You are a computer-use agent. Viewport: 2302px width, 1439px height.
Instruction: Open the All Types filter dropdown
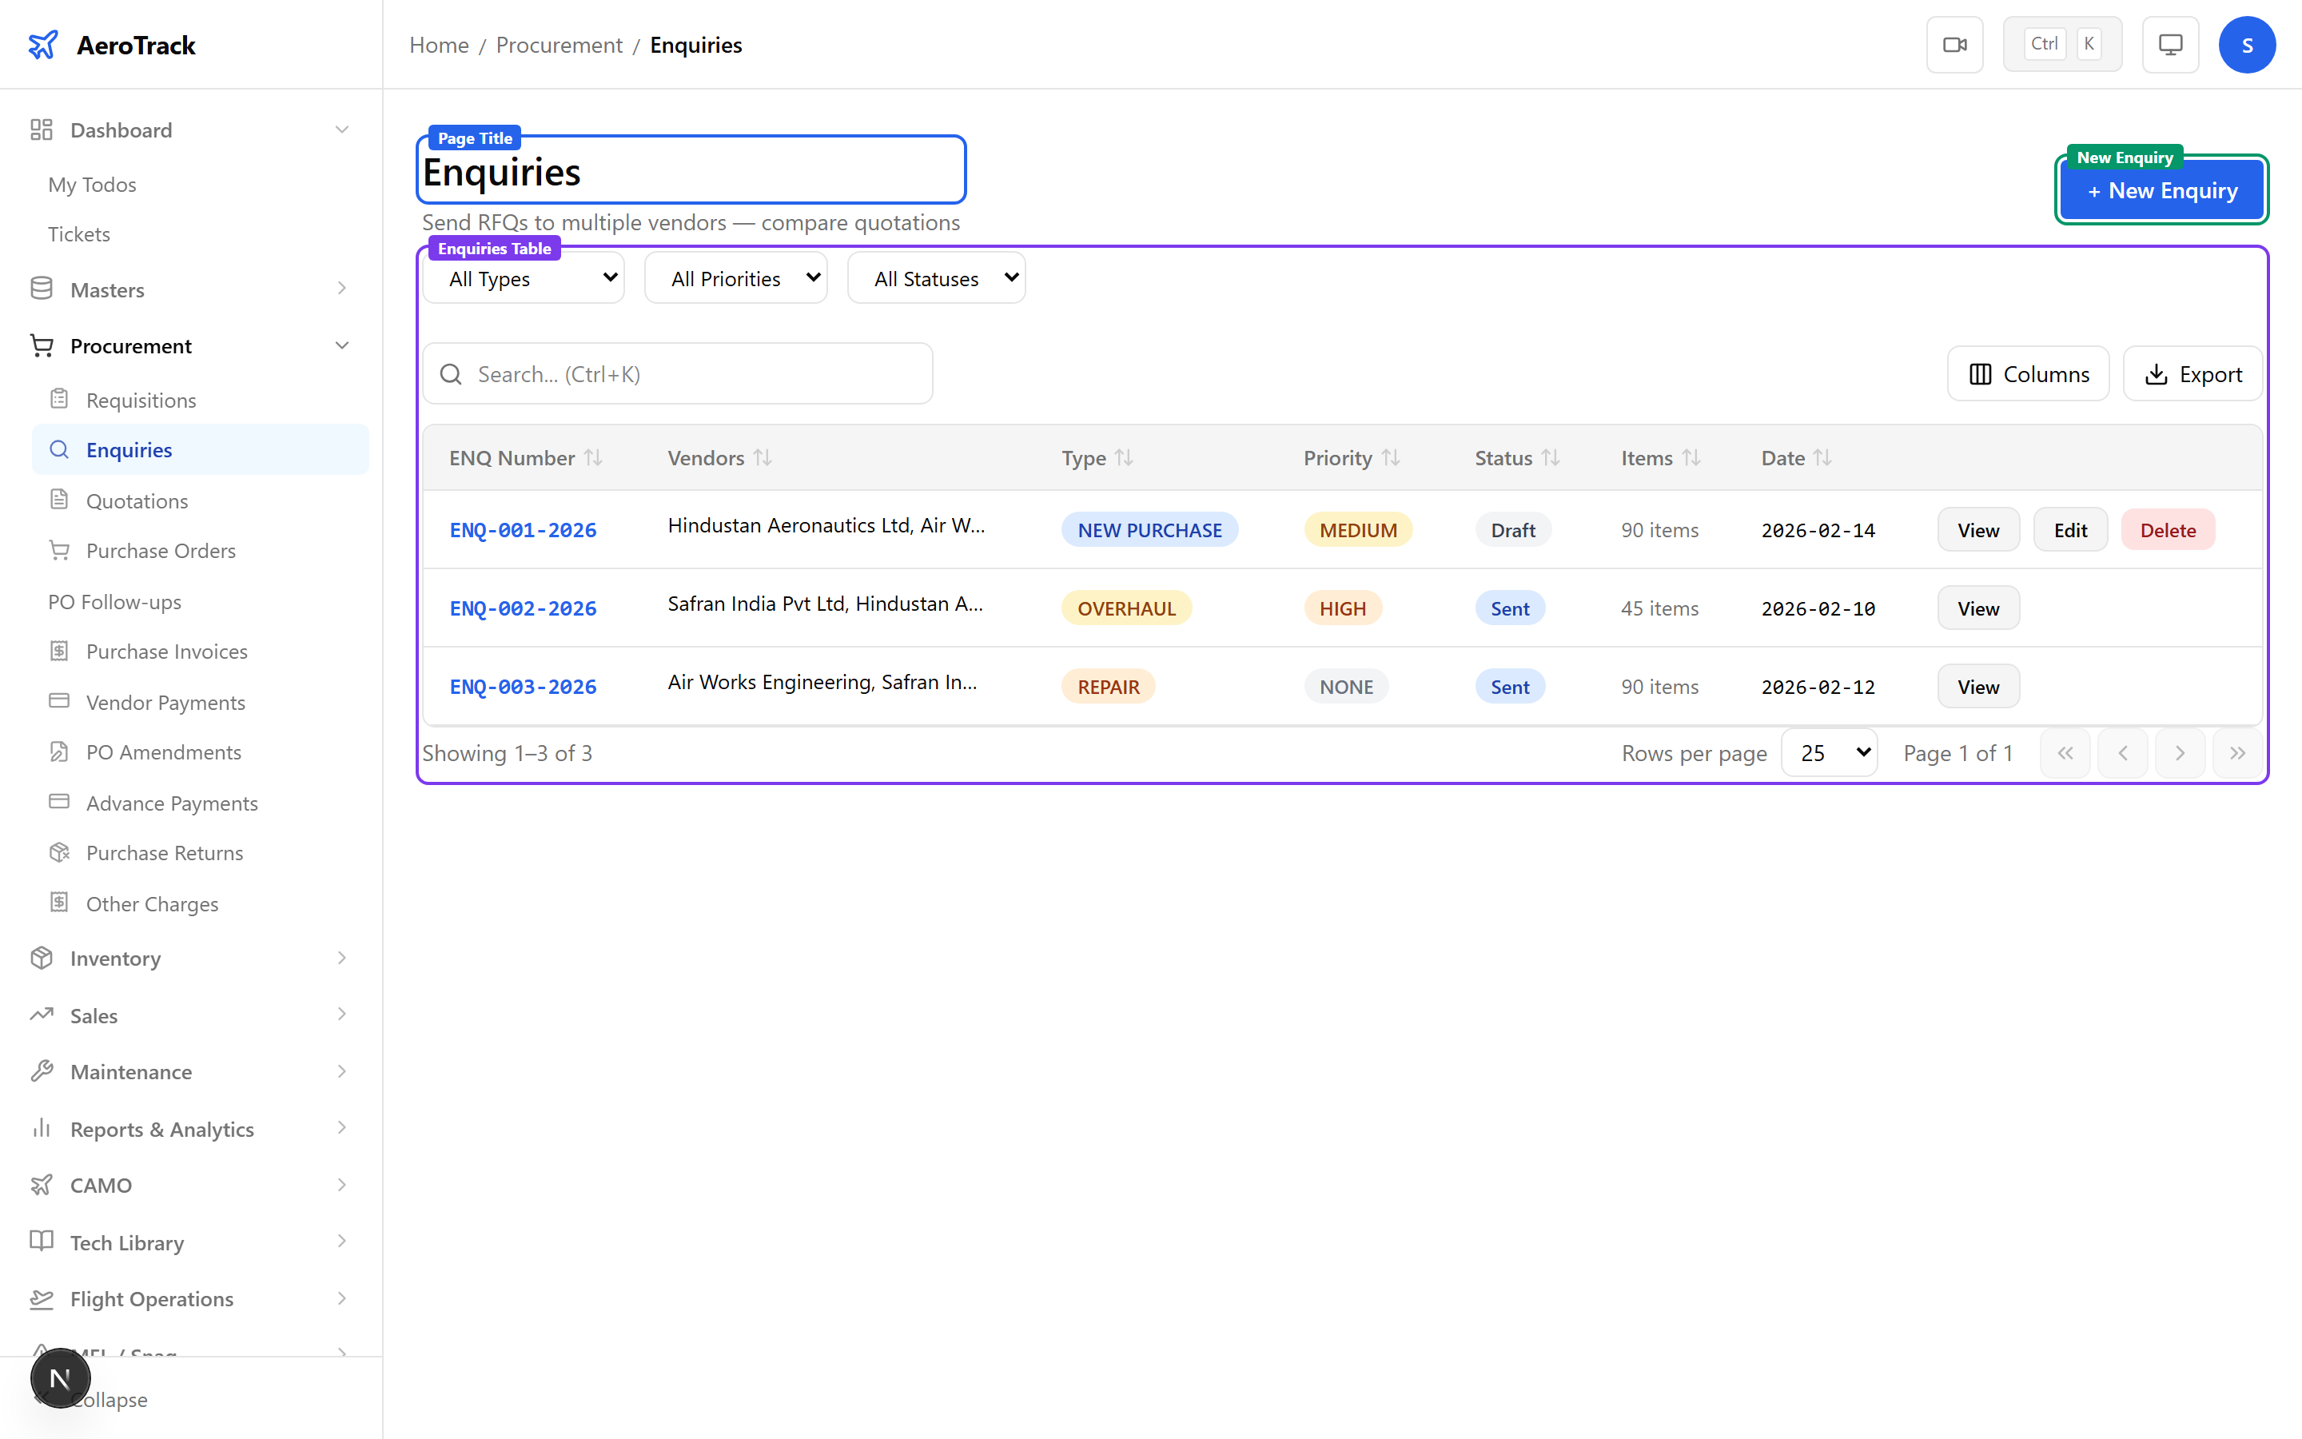click(524, 278)
